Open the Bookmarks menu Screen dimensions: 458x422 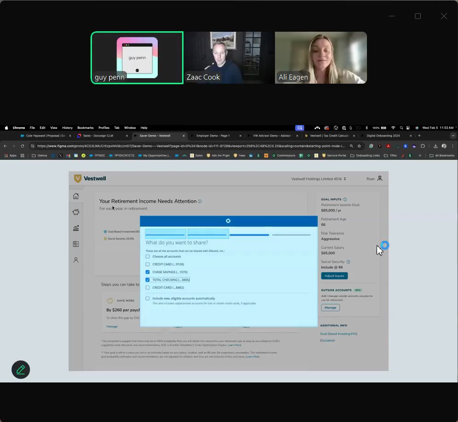[85, 128]
